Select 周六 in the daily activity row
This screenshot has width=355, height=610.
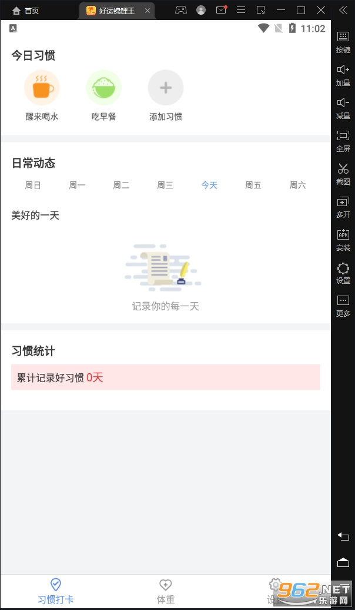(x=297, y=185)
